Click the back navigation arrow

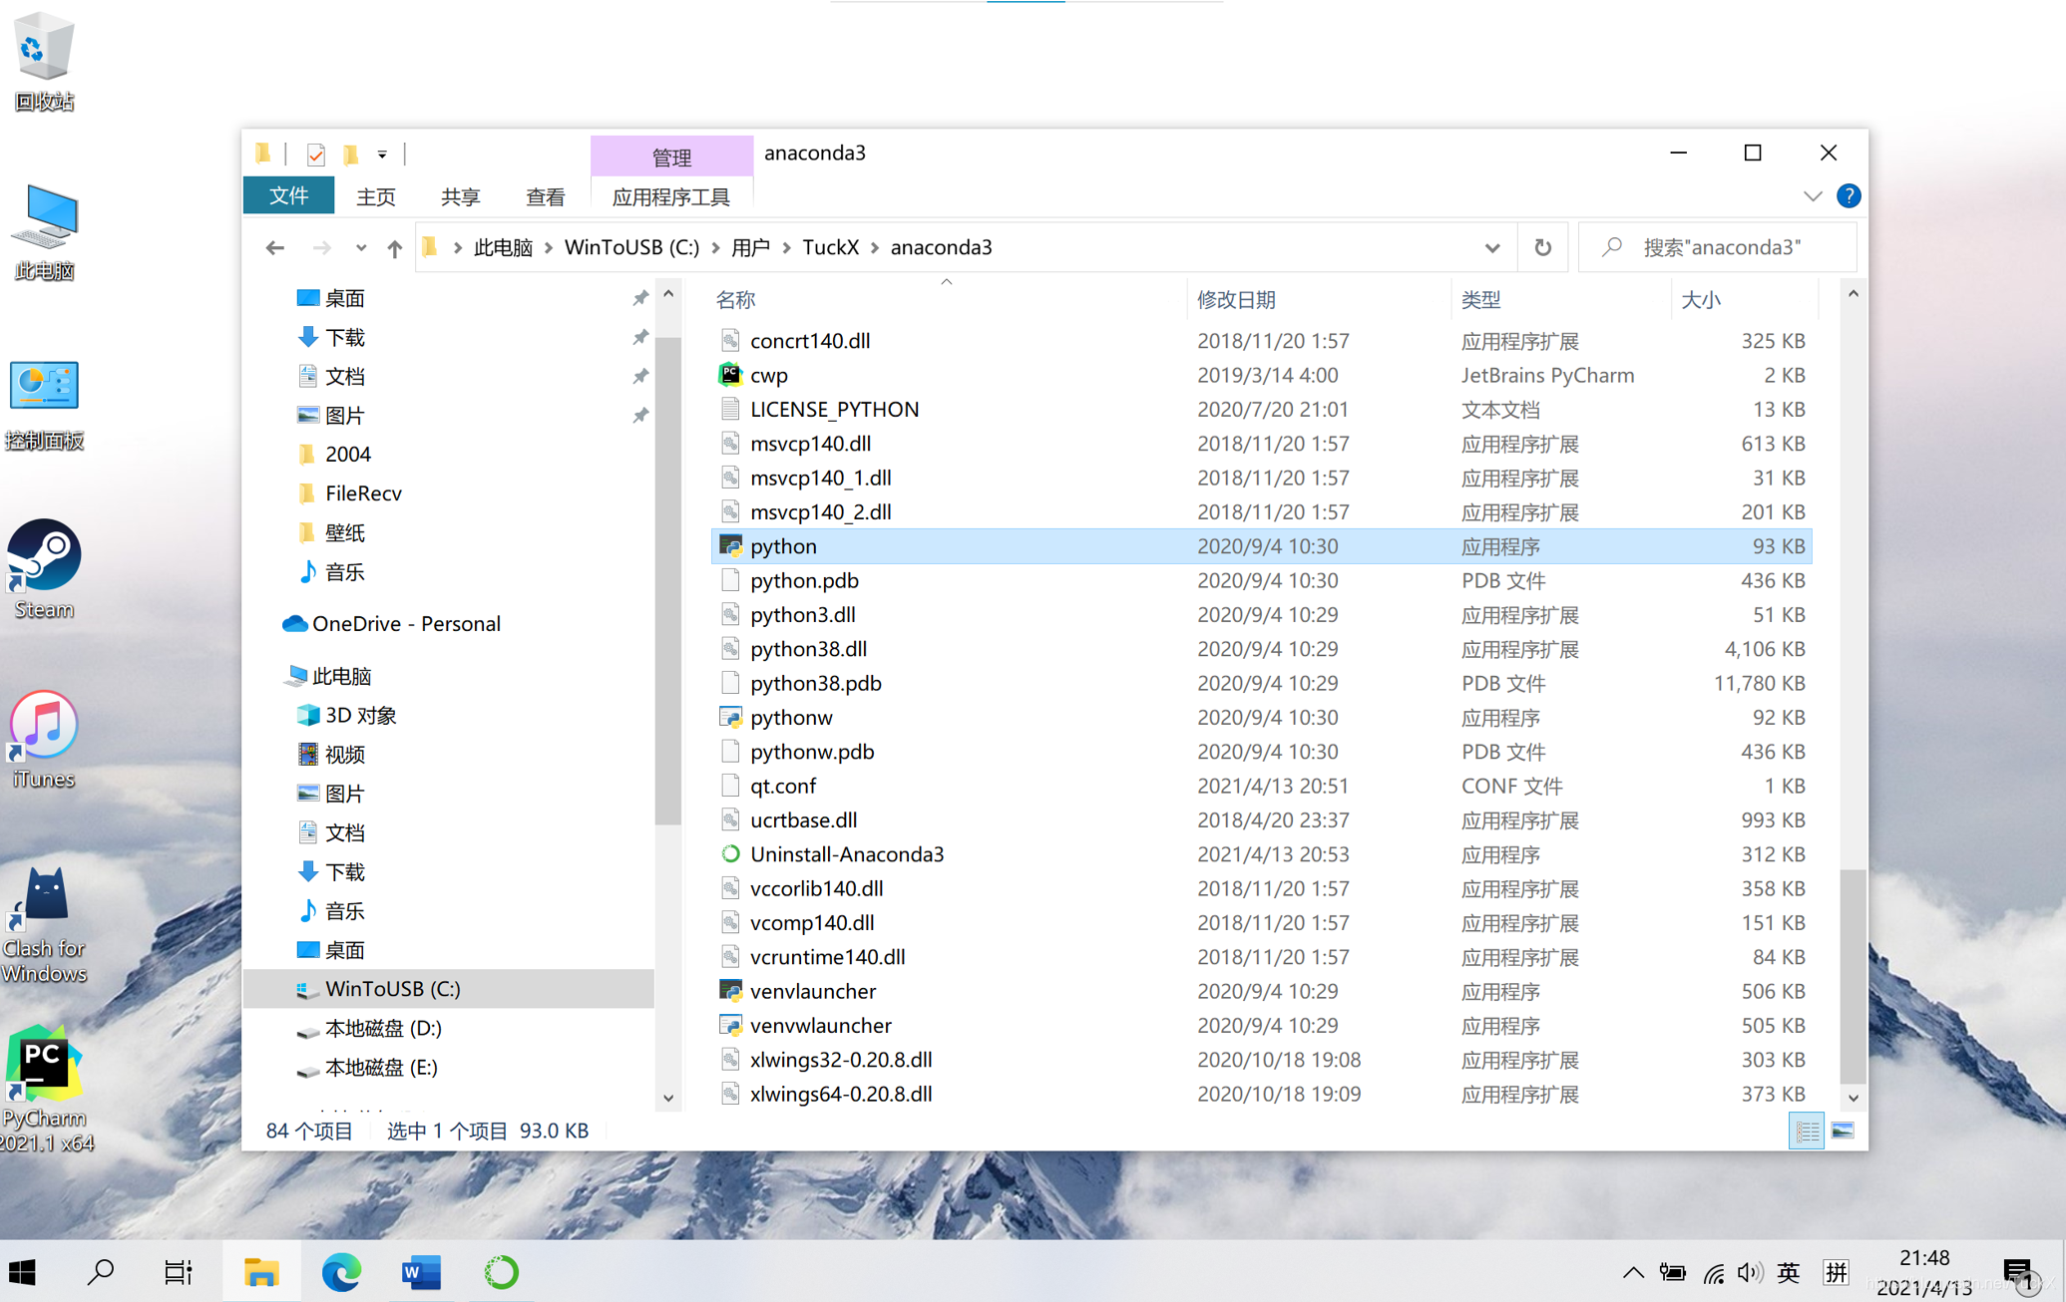[x=275, y=248]
